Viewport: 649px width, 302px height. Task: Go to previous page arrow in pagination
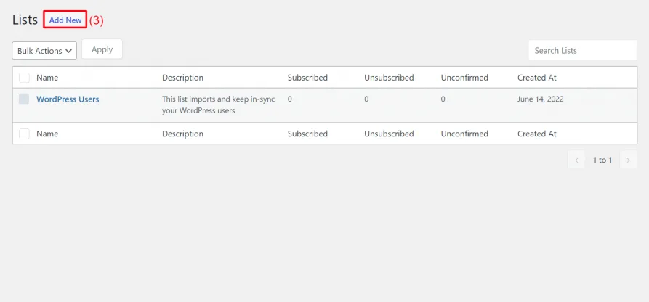pyautogui.click(x=576, y=160)
